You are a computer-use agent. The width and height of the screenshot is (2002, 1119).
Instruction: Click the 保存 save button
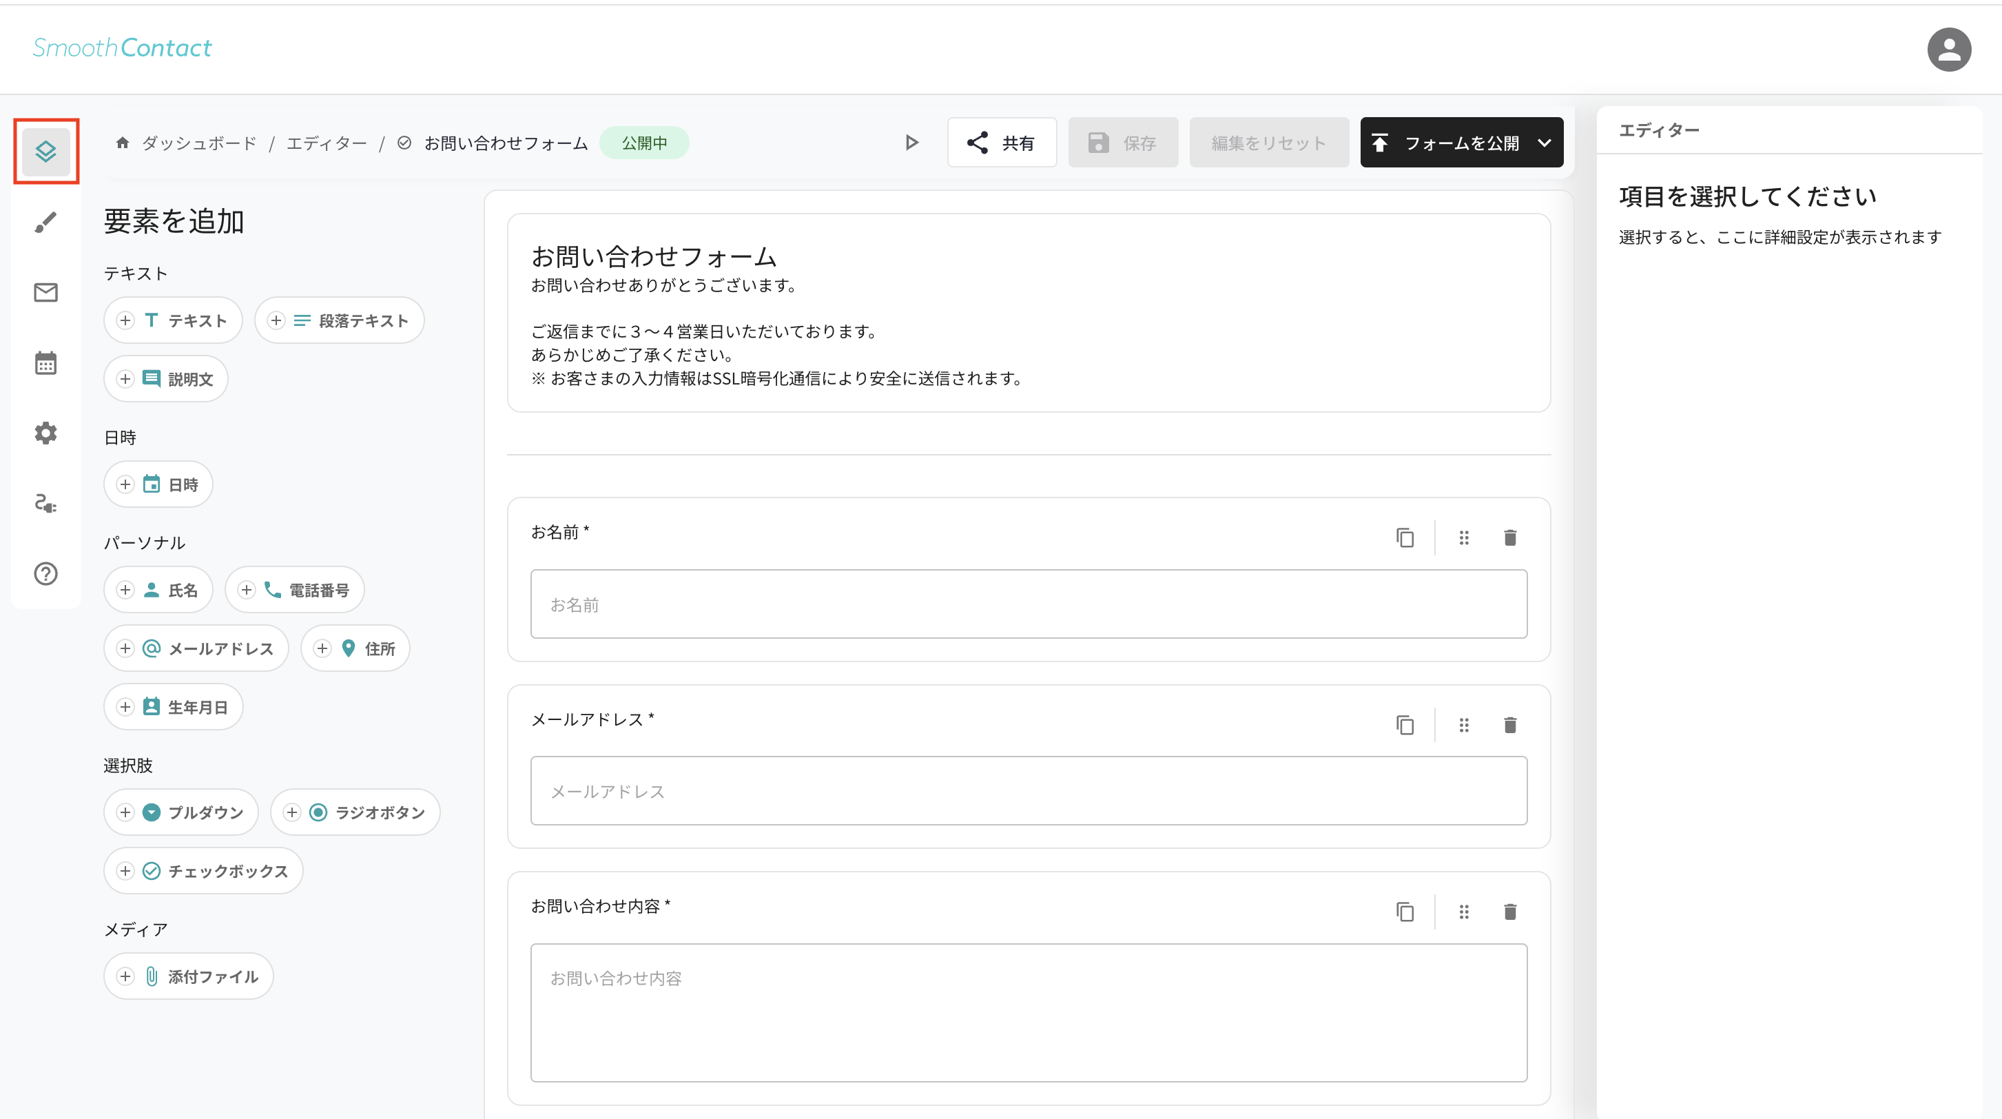coord(1123,142)
